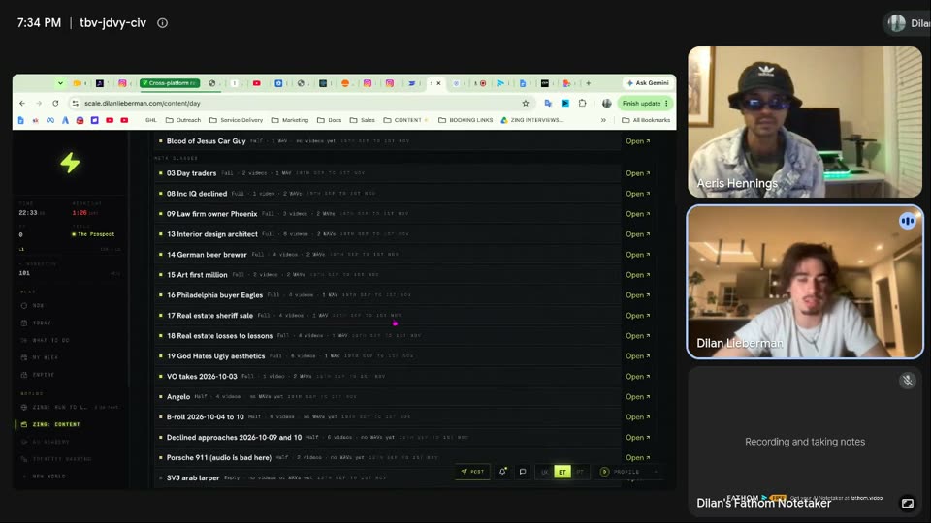Image resolution: width=931 pixels, height=523 pixels.
Task: Click '19 God Hates Ugly aesthetics' title
Action: click(x=215, y=355)
